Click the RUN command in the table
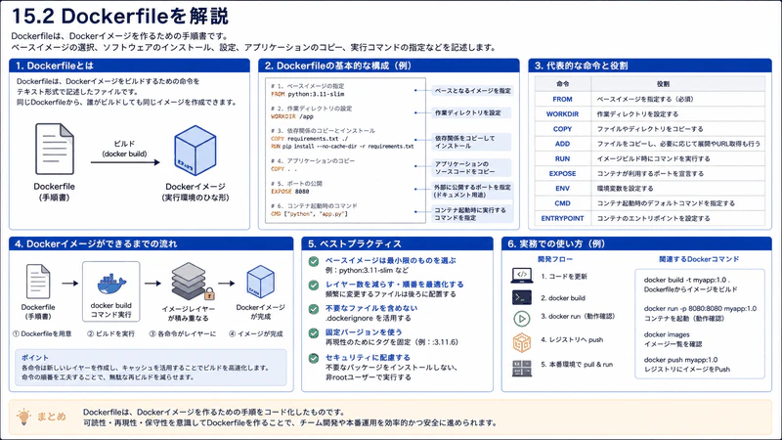This screenshot has width=782, height=440. tap(563, 158)
